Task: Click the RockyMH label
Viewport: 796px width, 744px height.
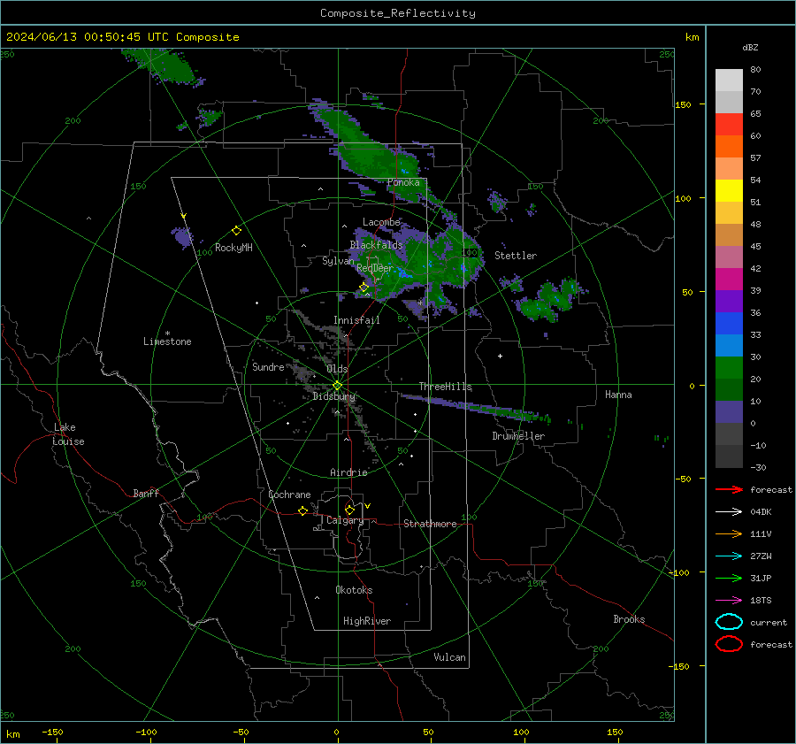Action: [x=233, y=248]
